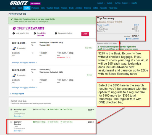The height and width of the screenshot is (135, 152).
Task: Open the Support dropdown menu
Action: coord(126,3)
